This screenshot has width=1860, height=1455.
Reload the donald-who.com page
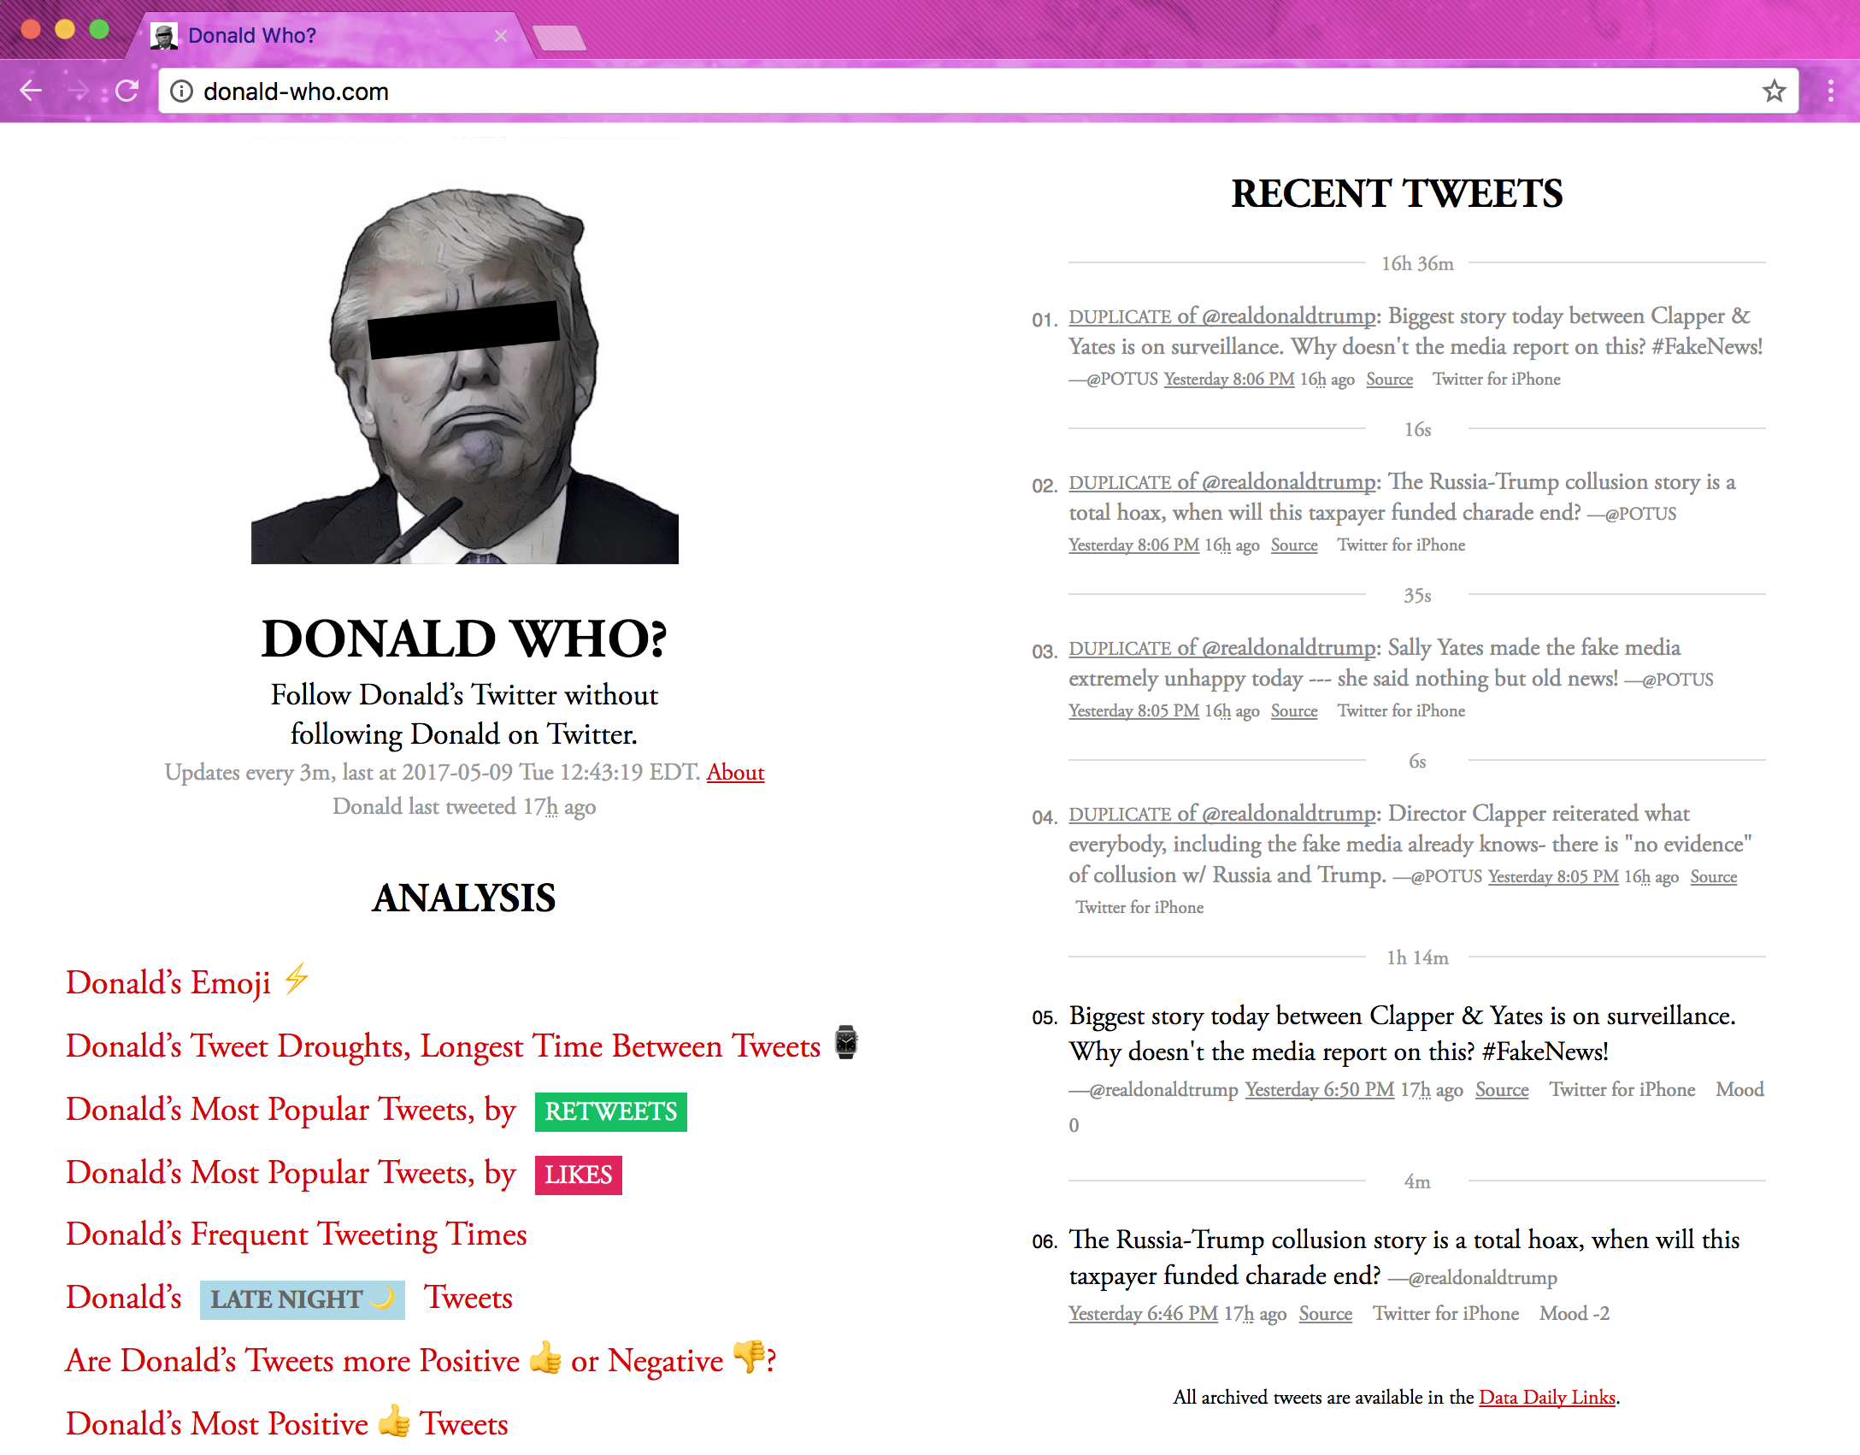coord(127,90)
